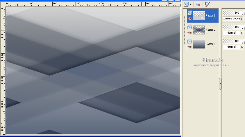Adjust the Raster 1 opacity slider
Image resolution: width=245 pixels, height=137 pixels.
233,41
